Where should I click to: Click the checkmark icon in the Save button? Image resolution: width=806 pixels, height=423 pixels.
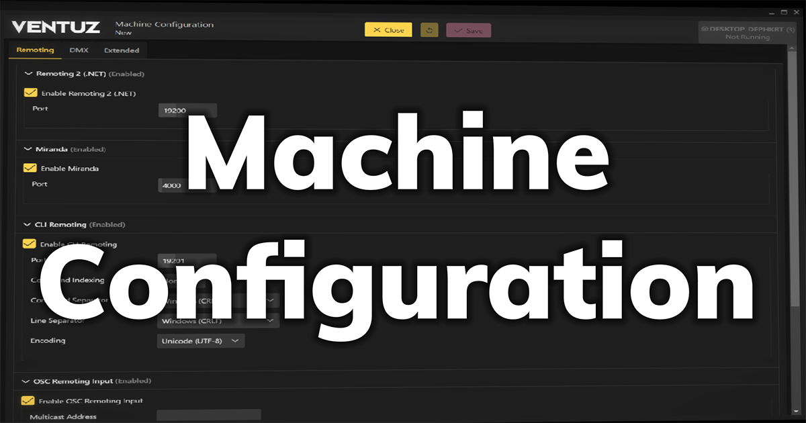tap(458, 29)
